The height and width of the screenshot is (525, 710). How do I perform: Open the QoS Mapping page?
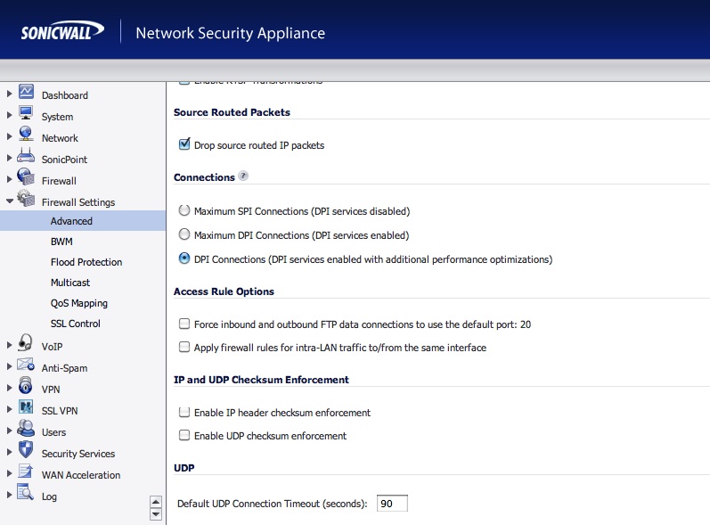(x=79, y=303)
